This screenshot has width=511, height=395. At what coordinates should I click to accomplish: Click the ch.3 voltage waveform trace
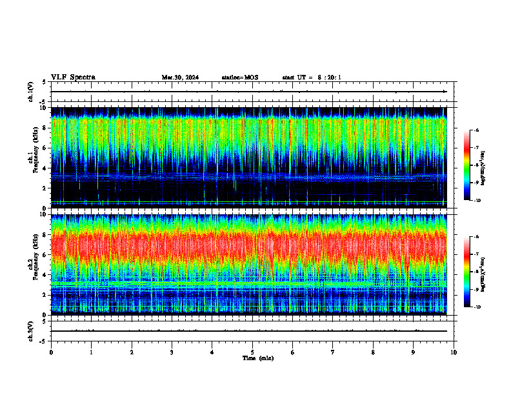pos(248,331)
